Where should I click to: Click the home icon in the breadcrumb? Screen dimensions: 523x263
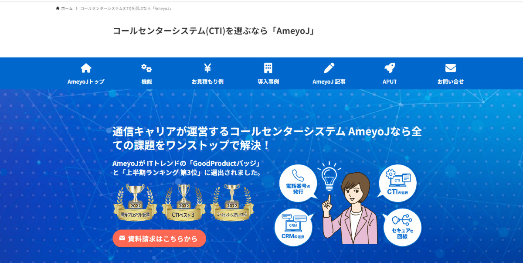coord(58,8)
